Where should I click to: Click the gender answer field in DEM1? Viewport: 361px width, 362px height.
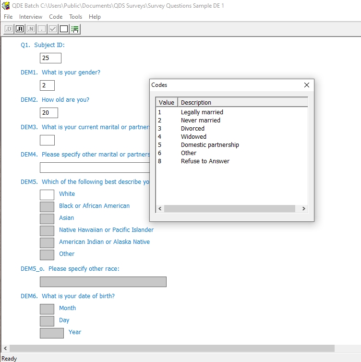(x=48, y=85)
